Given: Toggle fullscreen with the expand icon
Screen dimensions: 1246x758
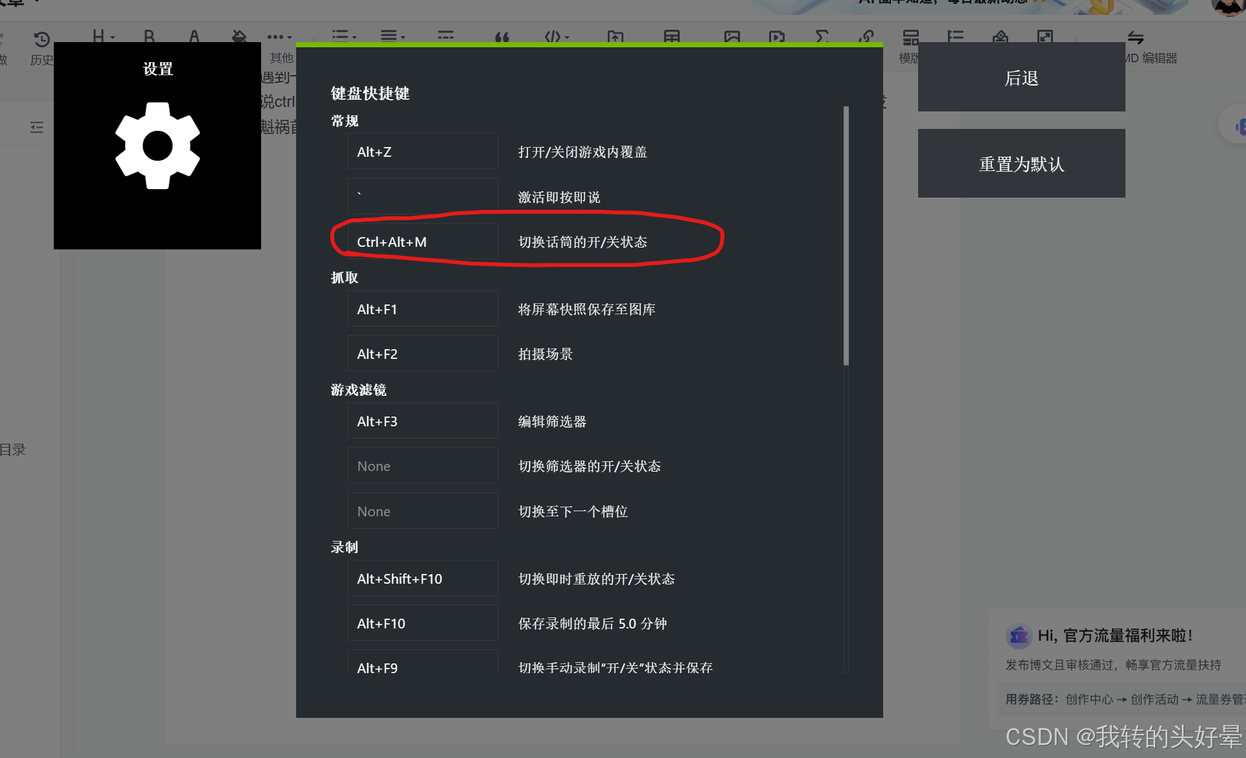Looking at the screenshot, I should 1044,37.
